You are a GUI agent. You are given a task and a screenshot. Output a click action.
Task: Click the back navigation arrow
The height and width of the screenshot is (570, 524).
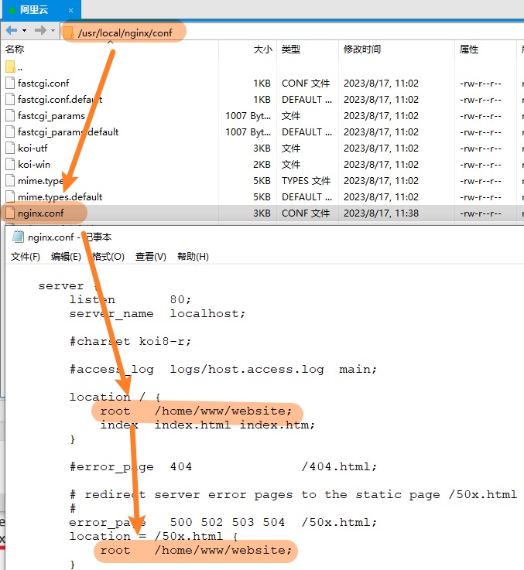pyautogui.click(x=12, y=30)
